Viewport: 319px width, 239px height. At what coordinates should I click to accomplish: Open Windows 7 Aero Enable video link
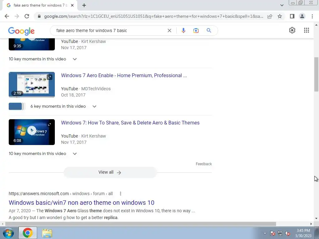(124, 75)
